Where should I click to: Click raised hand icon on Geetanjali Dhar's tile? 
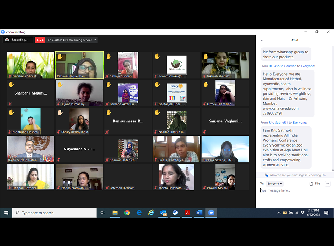click(x=157, y=85)
